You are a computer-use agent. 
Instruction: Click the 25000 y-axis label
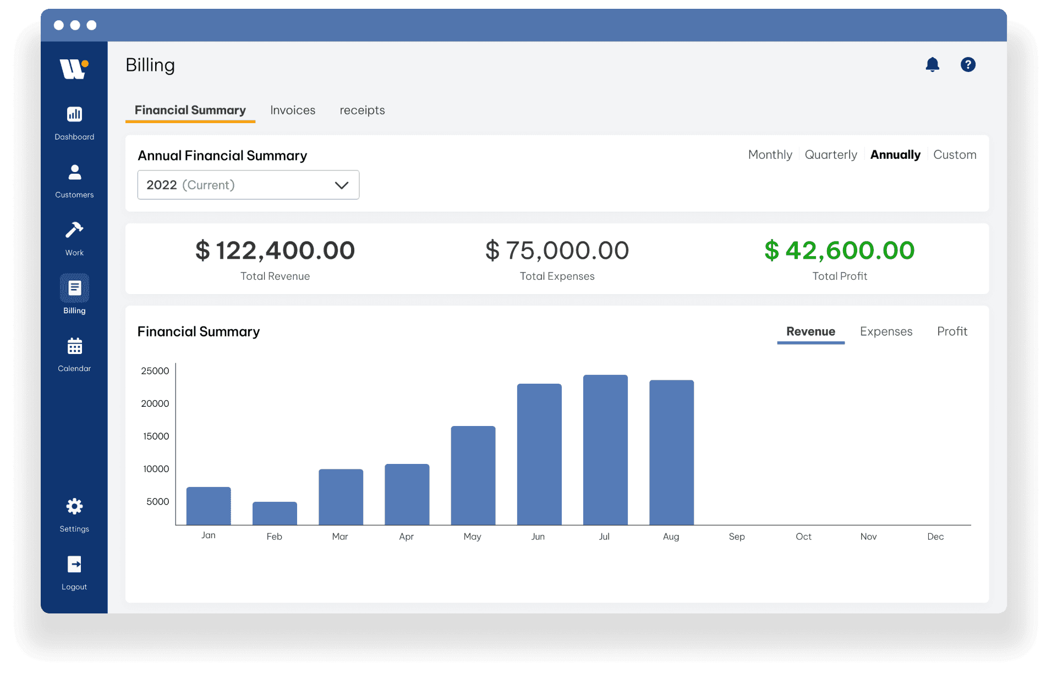point(155,371)
